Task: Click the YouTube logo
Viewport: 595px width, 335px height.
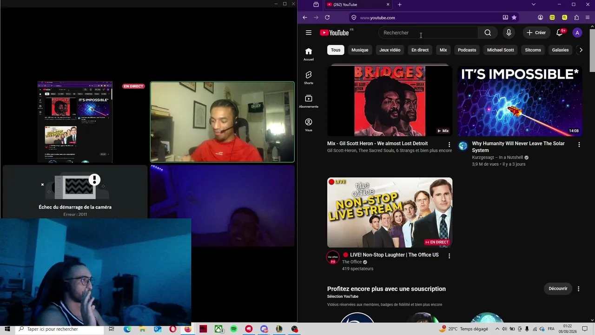Action: [334, 33]
